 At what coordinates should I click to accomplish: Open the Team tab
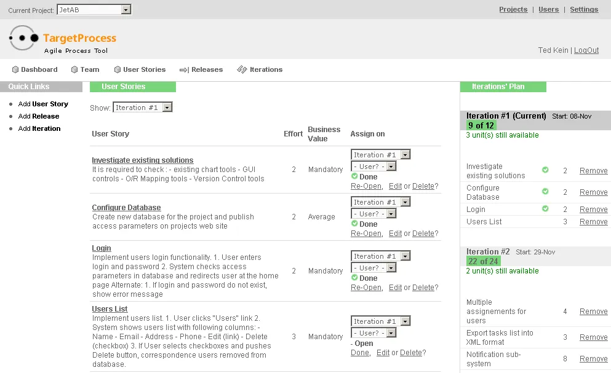point(90,69)
